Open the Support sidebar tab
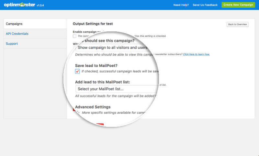This screenshot has width=259, height=156. pyautogui.click(x=35, y=44)
